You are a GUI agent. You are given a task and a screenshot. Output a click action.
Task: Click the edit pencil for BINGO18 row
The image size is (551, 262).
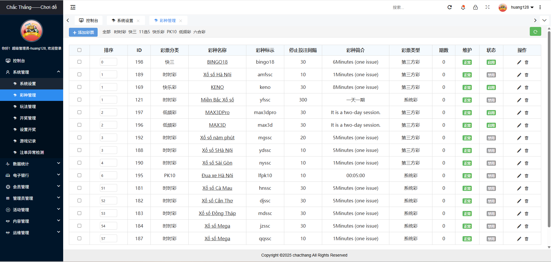pos(519,62)
